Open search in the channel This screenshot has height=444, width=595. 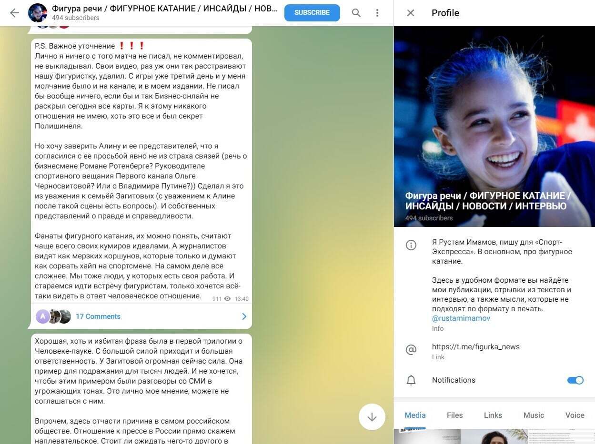(x=356, y=13)
